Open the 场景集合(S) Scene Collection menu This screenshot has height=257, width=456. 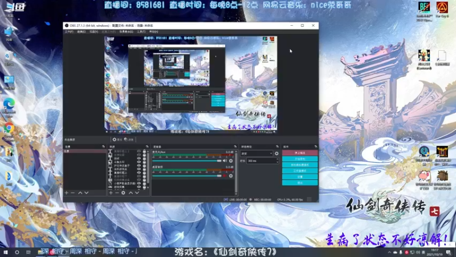[126, 31]
